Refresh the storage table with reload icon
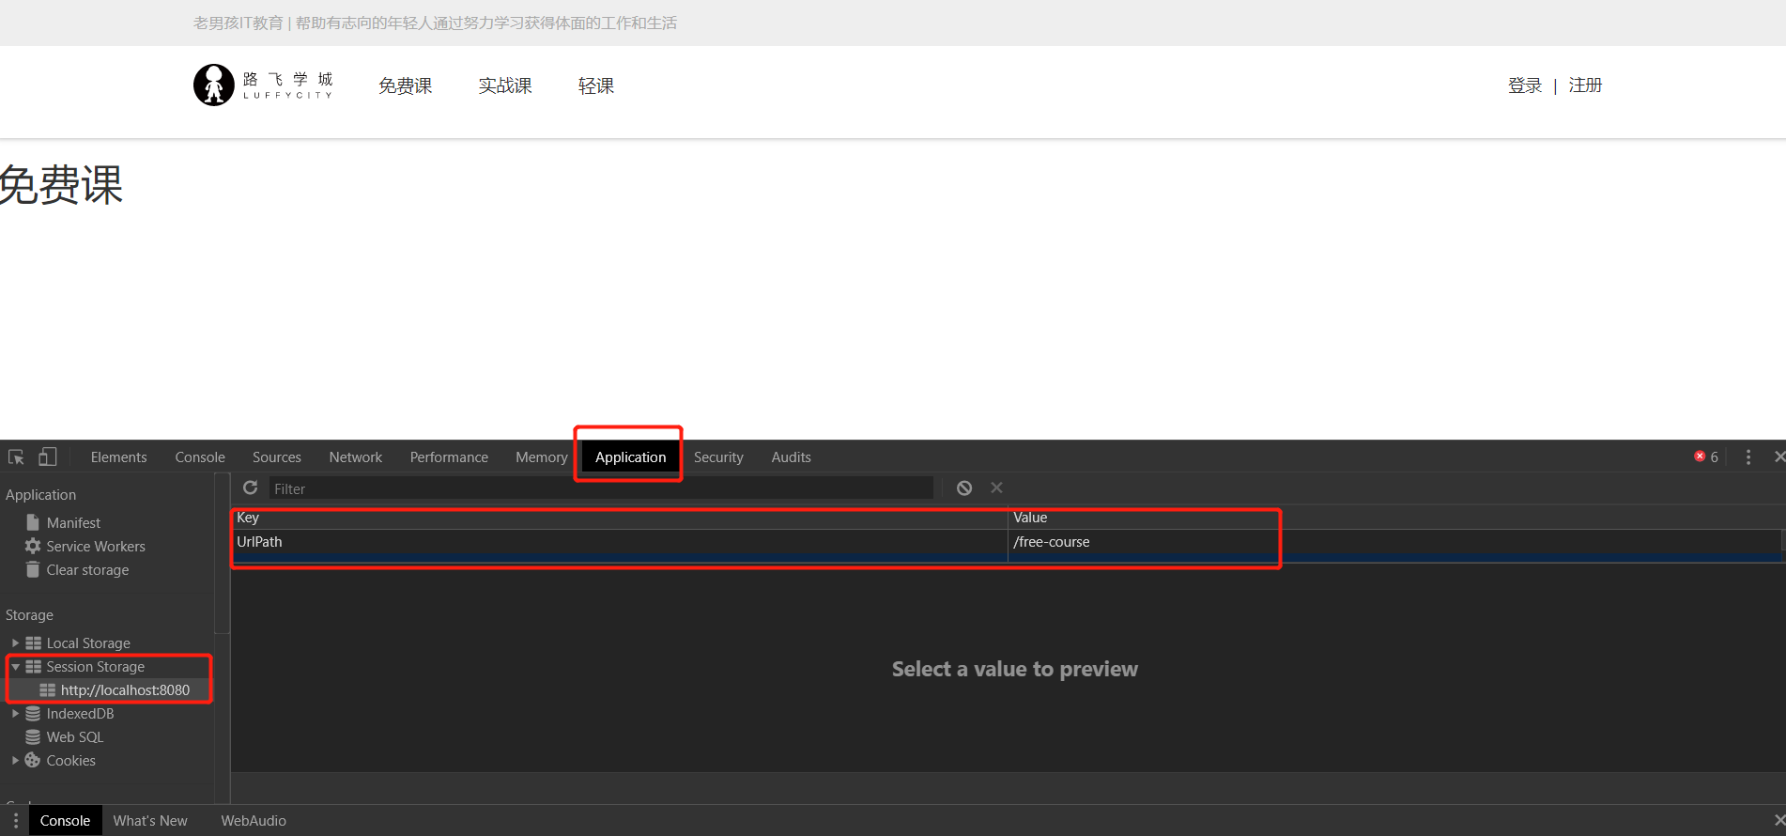 251,488
